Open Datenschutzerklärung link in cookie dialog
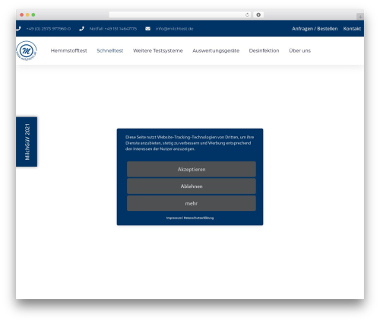This screenshot has width=380, height=322. (198, 218)
